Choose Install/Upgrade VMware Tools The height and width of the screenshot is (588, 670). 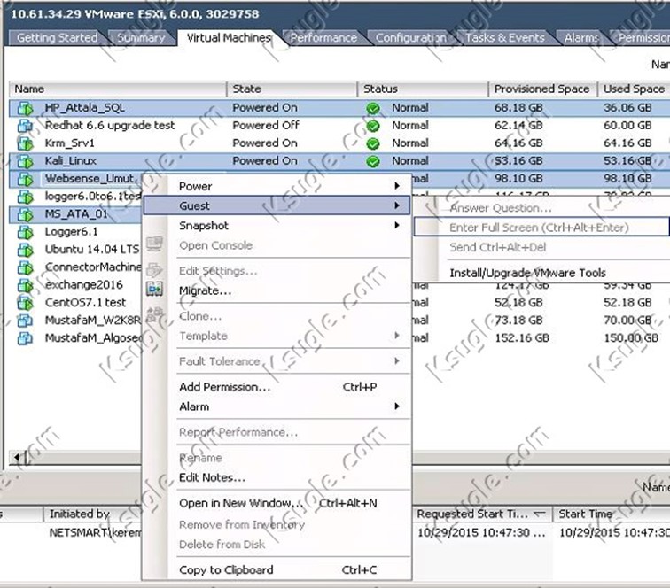click(527, 273)
